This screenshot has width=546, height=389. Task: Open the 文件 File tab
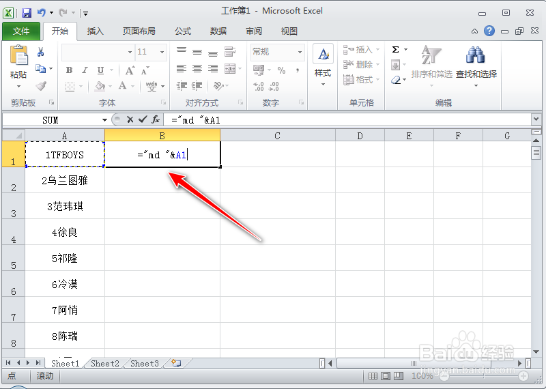(x=21, y=31)
